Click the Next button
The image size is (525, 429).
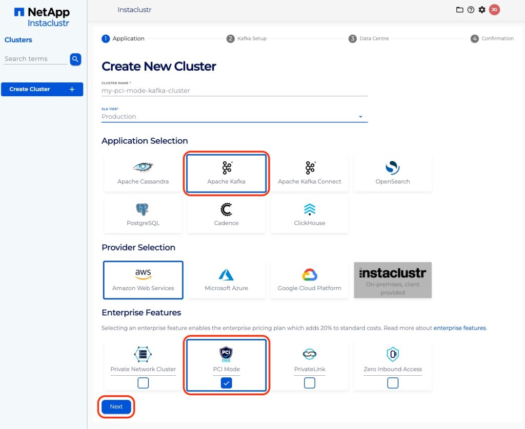click(x=116, y=406)
